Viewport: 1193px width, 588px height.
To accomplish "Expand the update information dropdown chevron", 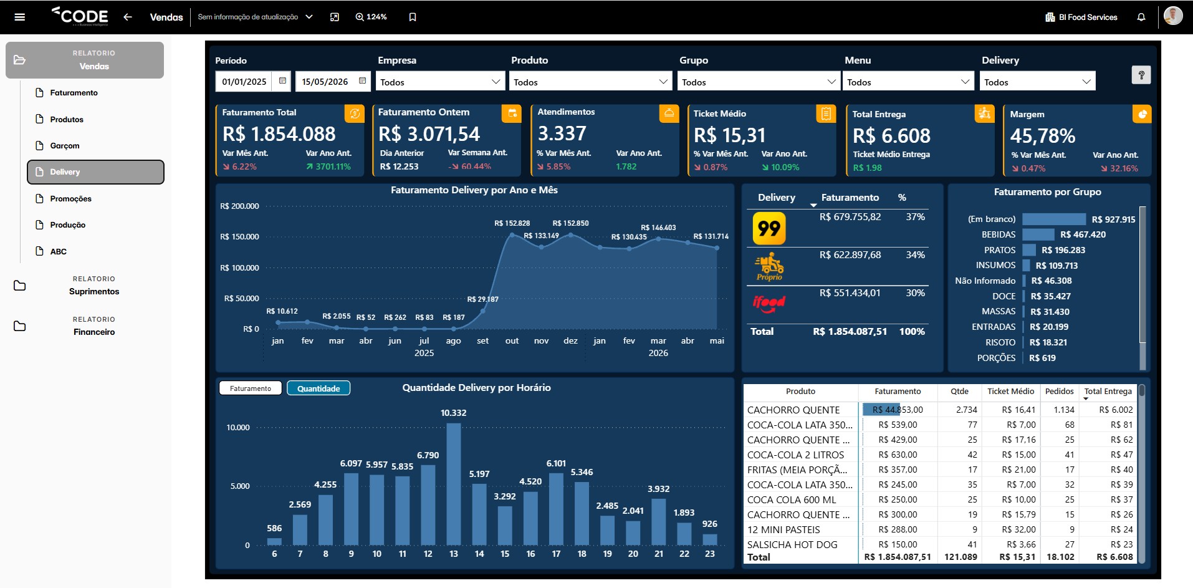I will (309, 17).
